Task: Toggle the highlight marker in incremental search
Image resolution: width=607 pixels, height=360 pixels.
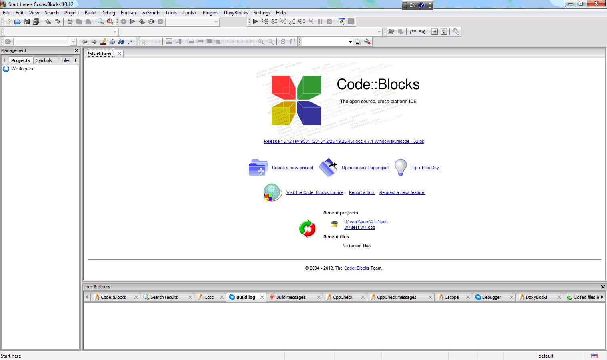Action: (103, 42)
